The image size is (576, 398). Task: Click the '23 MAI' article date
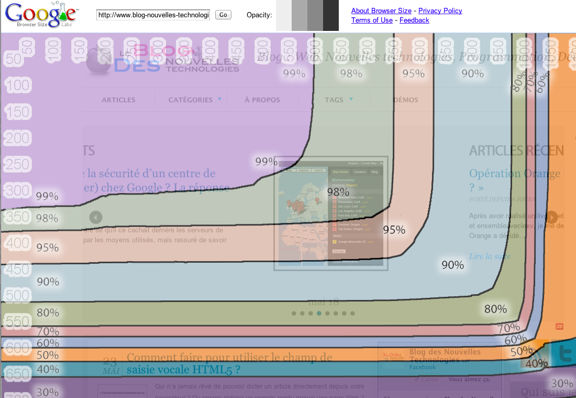coord(110,365)
